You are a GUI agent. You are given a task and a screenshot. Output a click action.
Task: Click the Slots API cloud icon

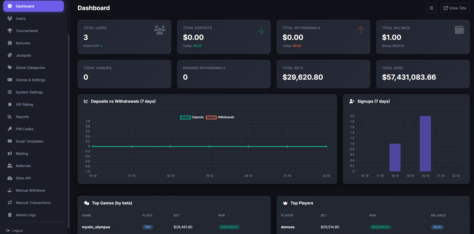click(x=10, y=178)
